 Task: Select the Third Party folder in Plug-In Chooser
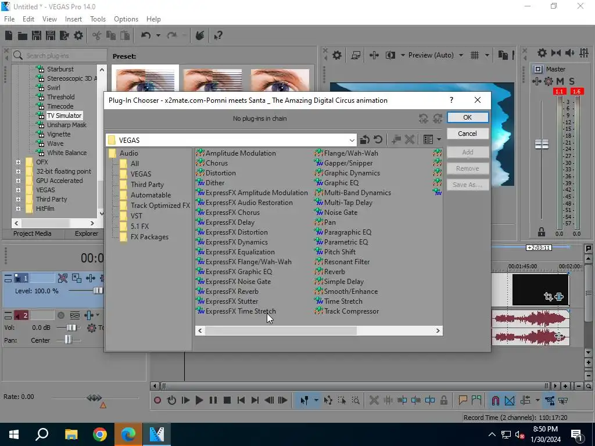pos(147,184)
